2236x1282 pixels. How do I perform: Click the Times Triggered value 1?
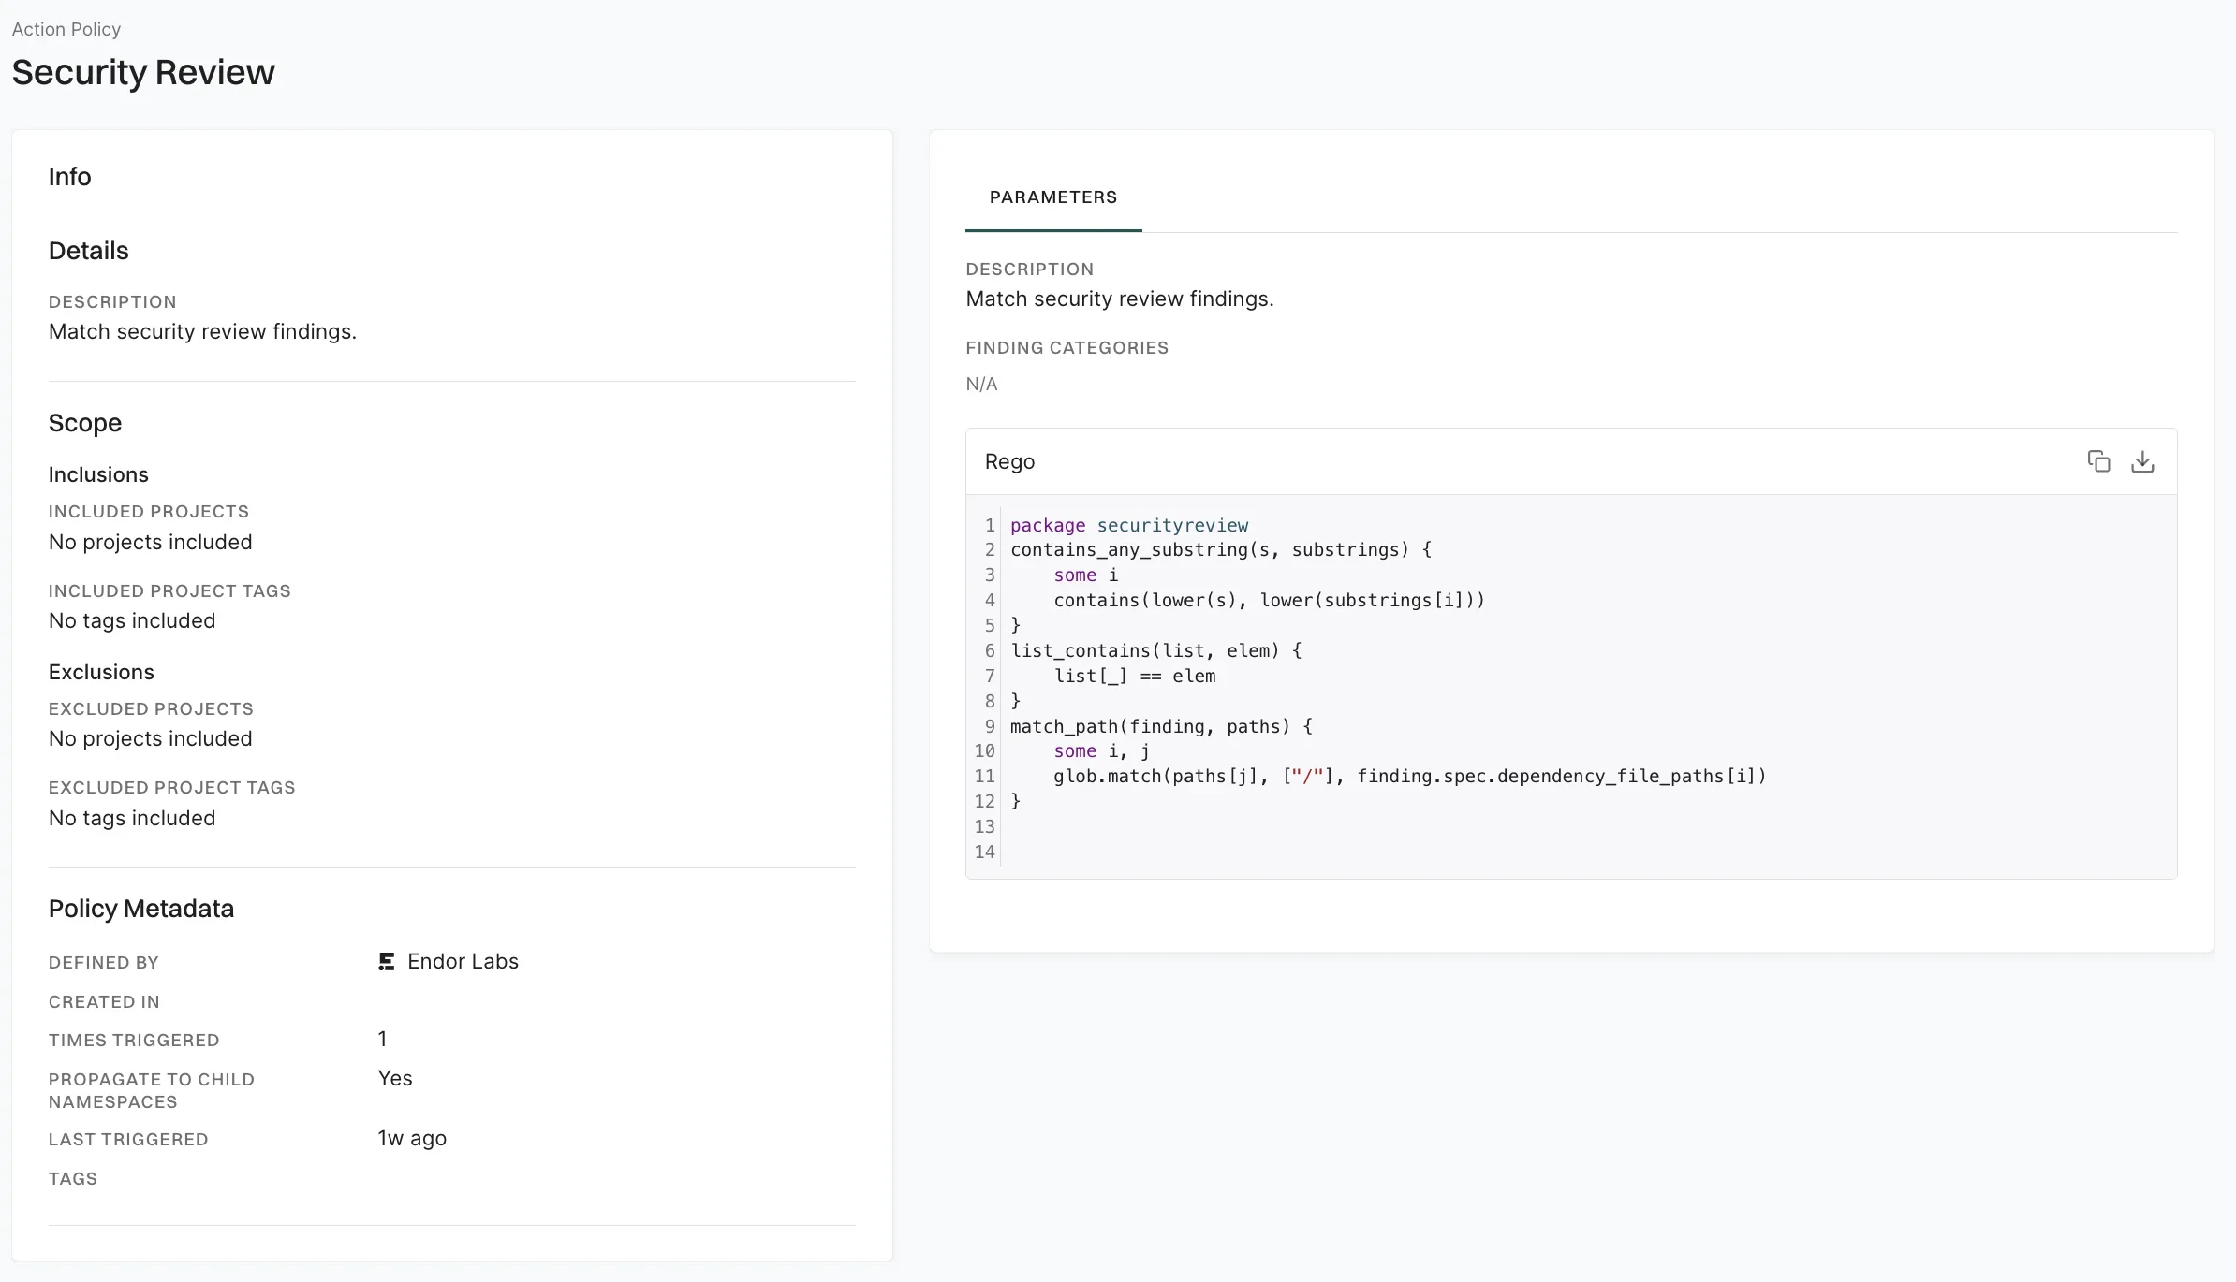pos(382,1039)
